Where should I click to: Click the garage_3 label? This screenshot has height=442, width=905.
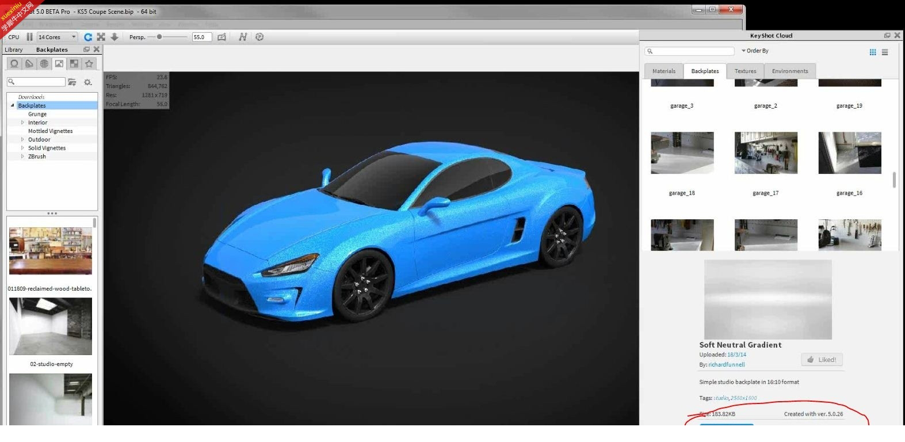tap(682, 106)
